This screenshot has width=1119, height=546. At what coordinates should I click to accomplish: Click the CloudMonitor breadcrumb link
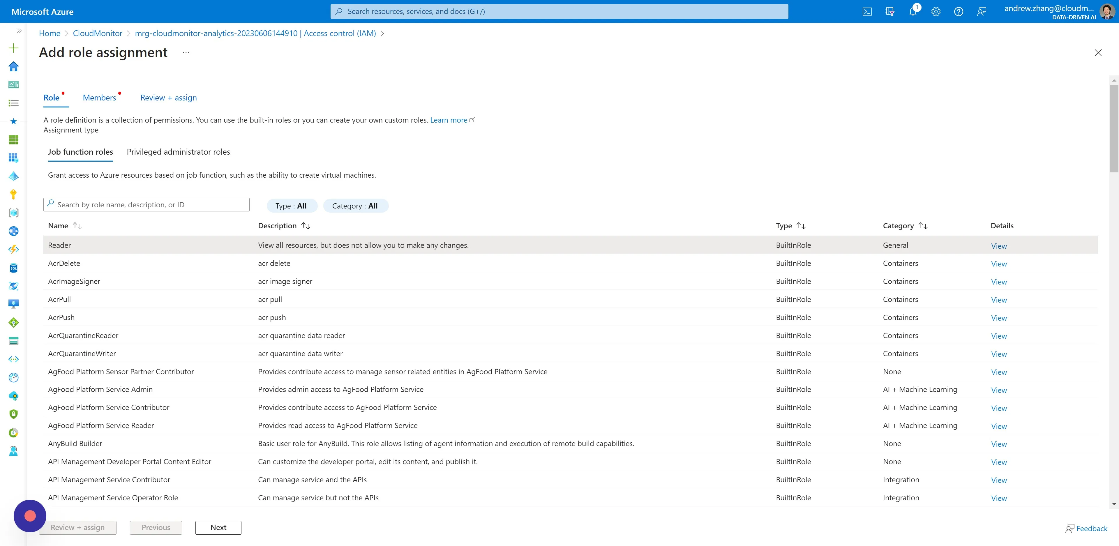[98, 33]
